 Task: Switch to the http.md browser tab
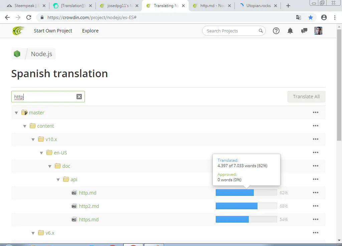pyautogui.click(x=212, y=6)
